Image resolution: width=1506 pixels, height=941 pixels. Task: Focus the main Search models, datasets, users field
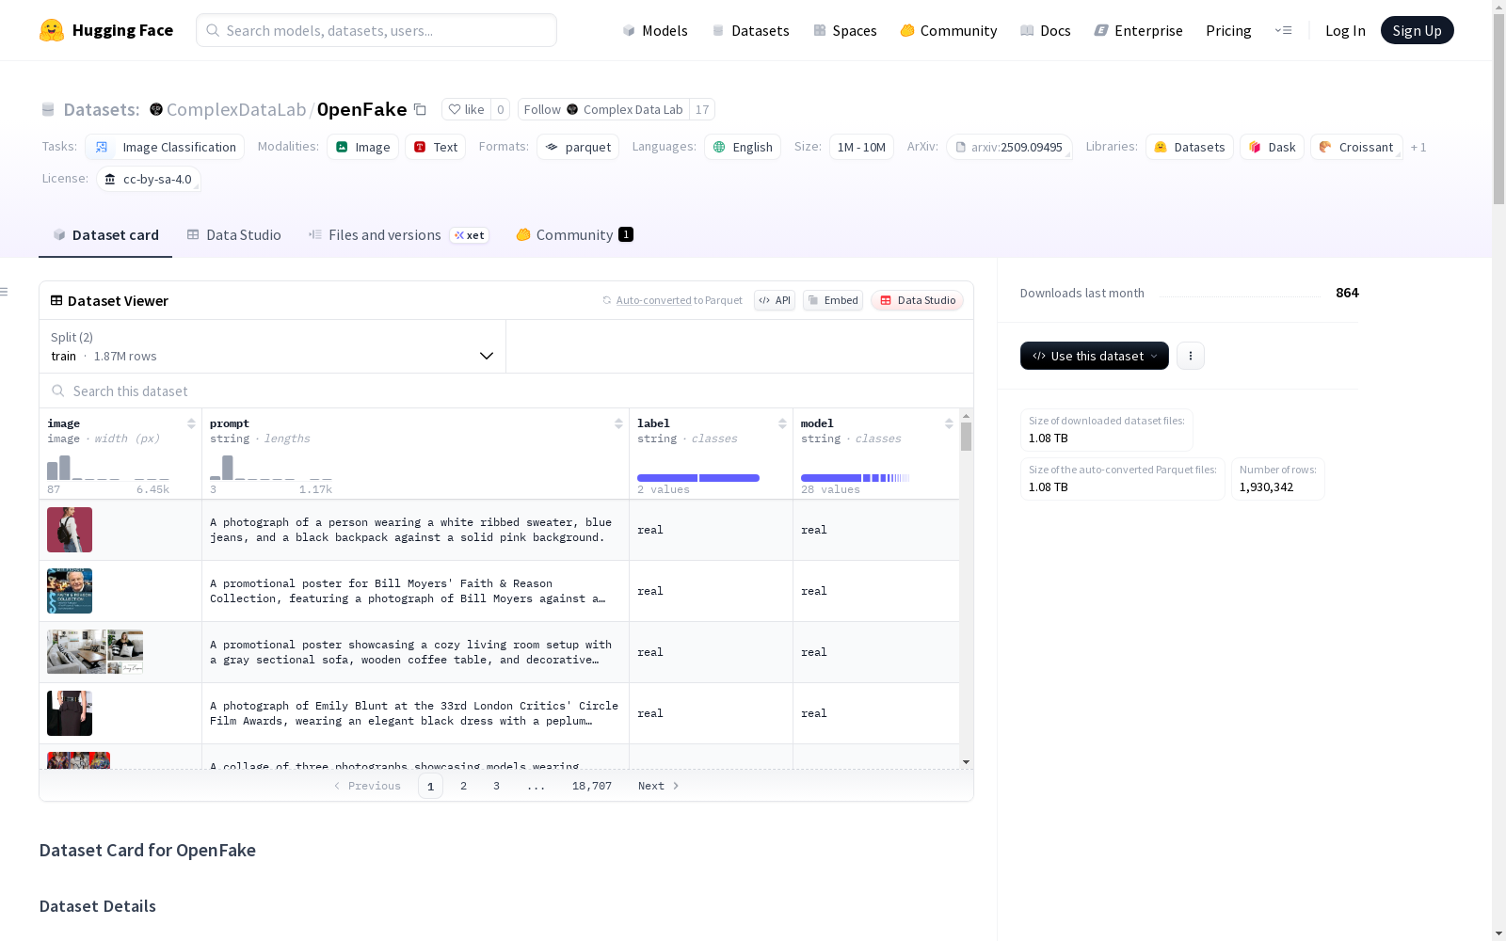pyautogui.click(x=376, y=30)
